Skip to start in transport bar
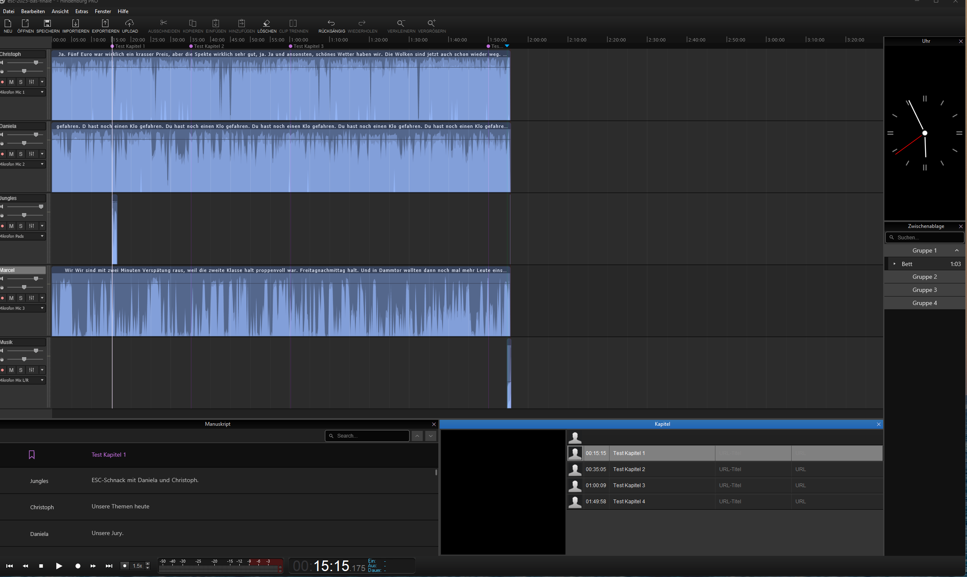The width and height of the screenshot is (967, 577). pos(9,566)
